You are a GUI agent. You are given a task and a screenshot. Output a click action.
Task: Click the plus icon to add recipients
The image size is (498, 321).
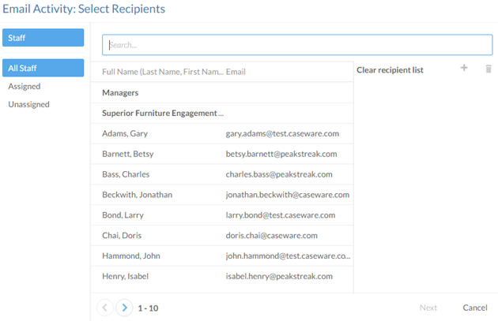464,69
